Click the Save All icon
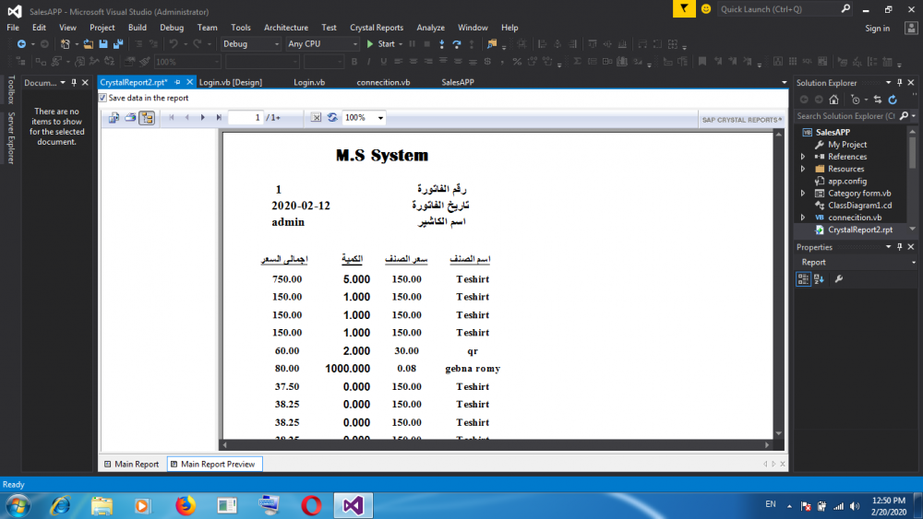 click(x=118, y=44)
